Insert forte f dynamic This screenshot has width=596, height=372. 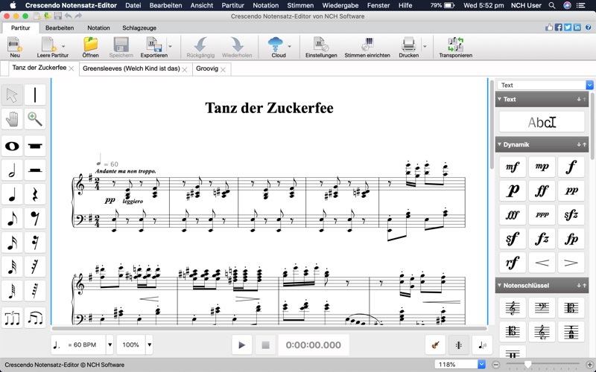point(571,167)
